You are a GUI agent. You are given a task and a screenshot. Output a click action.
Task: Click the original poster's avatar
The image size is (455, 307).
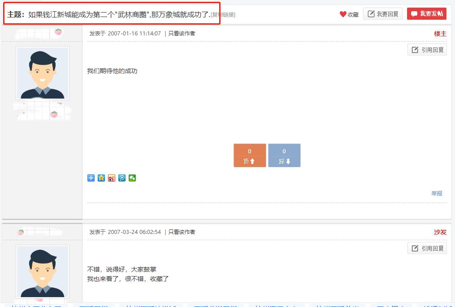pos(42,73)
